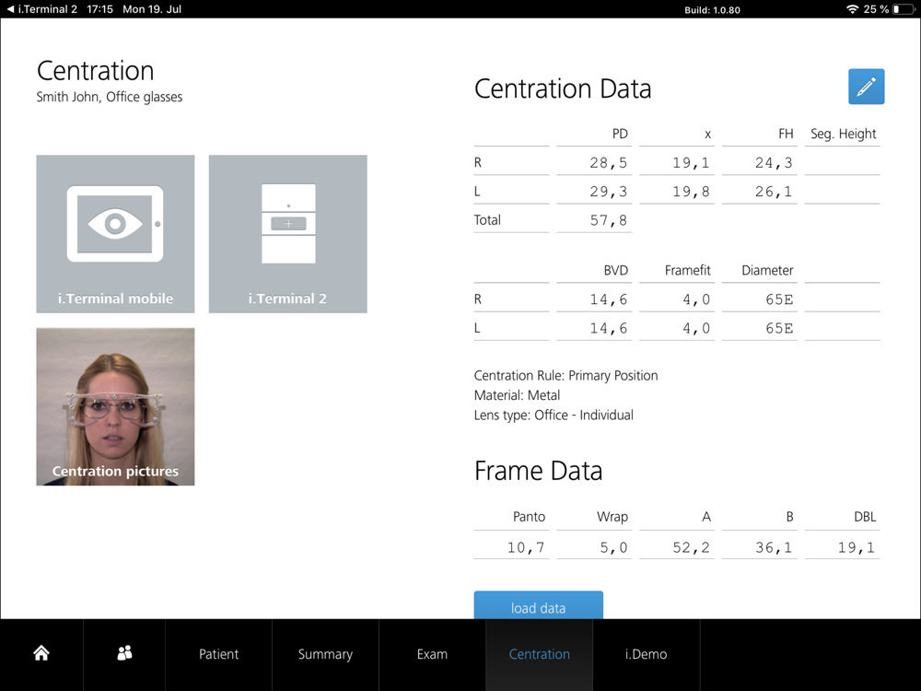Click the Centration Rule: Primary Position text
The image size is (921, 691).
pyautogui.click(x=565, y=376)
